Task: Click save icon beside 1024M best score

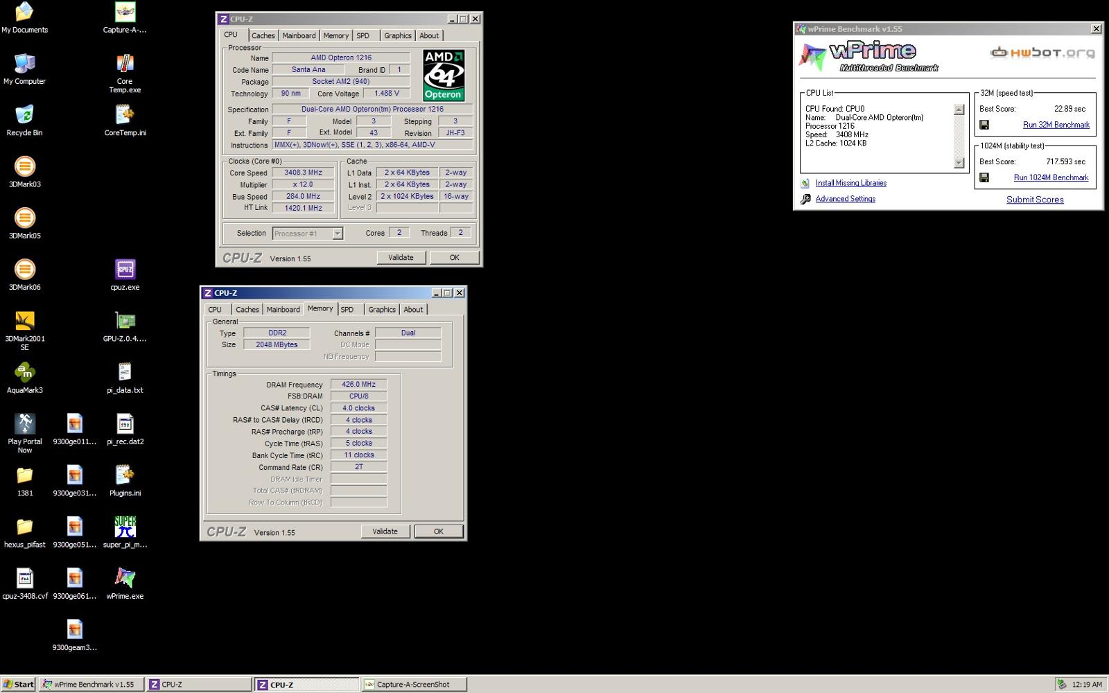Action: [984, 177]
